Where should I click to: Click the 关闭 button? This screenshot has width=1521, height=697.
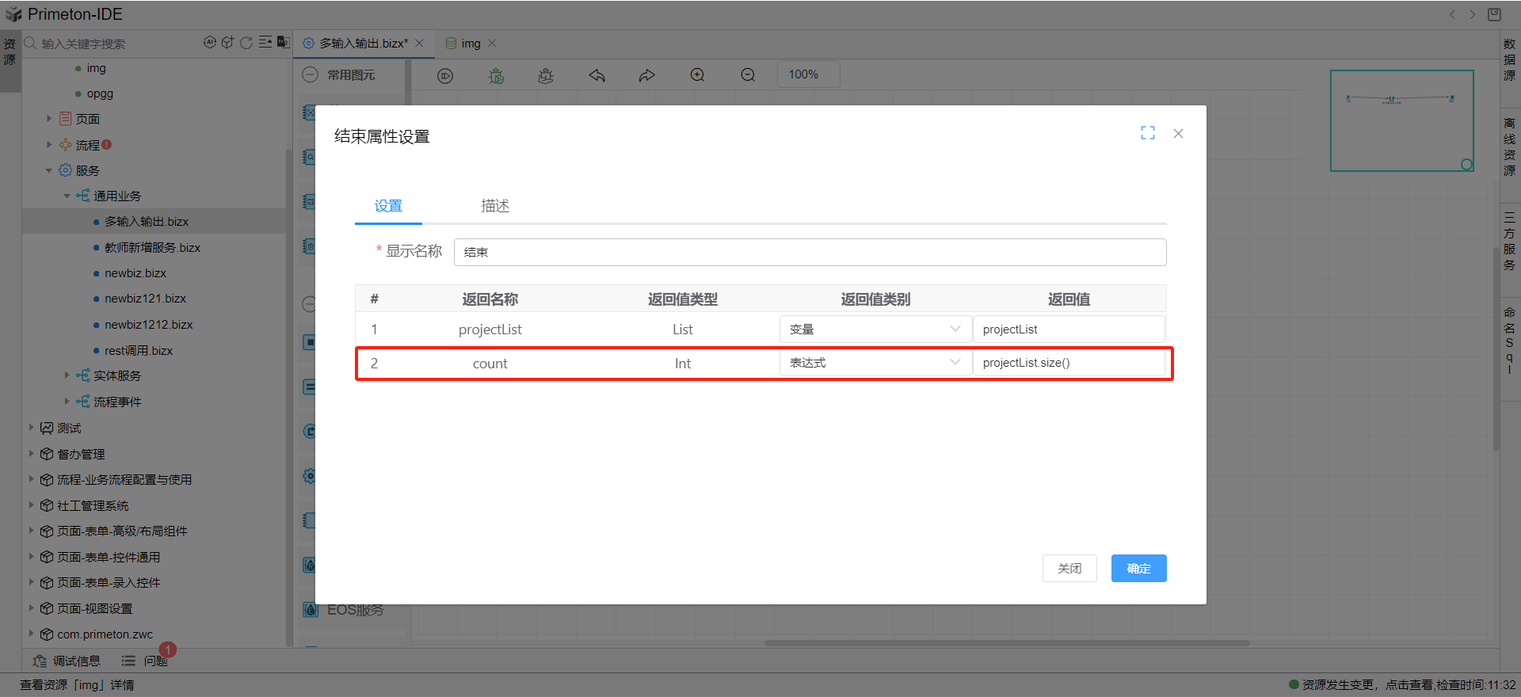tap(1069, 568)
